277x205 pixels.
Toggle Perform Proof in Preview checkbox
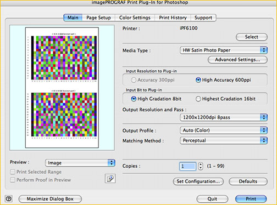[x=13, y=180]
